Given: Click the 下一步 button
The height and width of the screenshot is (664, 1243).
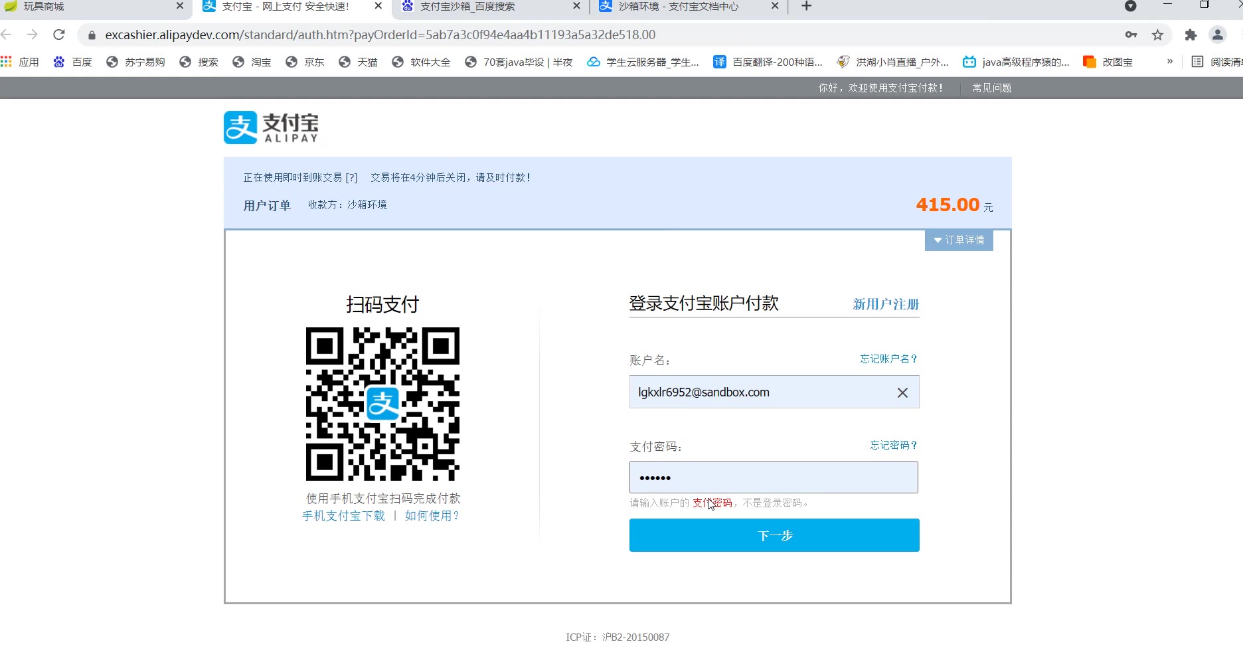Looking at the screenshot, I should pos(774,535).
